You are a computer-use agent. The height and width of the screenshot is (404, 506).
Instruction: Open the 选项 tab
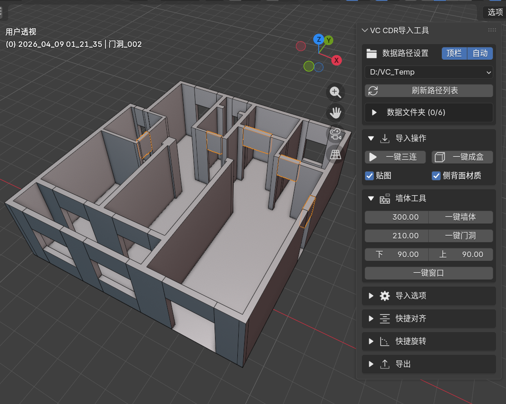(x=495, y=12)
